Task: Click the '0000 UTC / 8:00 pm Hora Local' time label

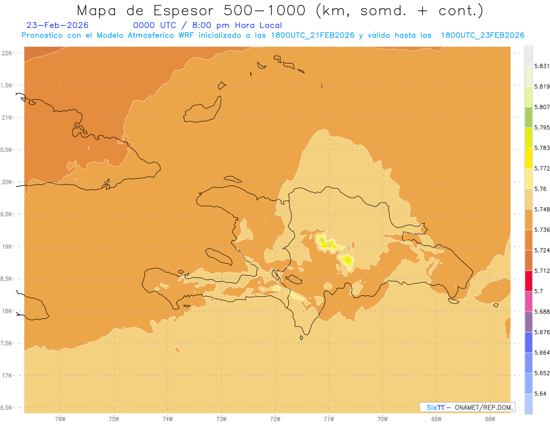Action: (207, 25)
